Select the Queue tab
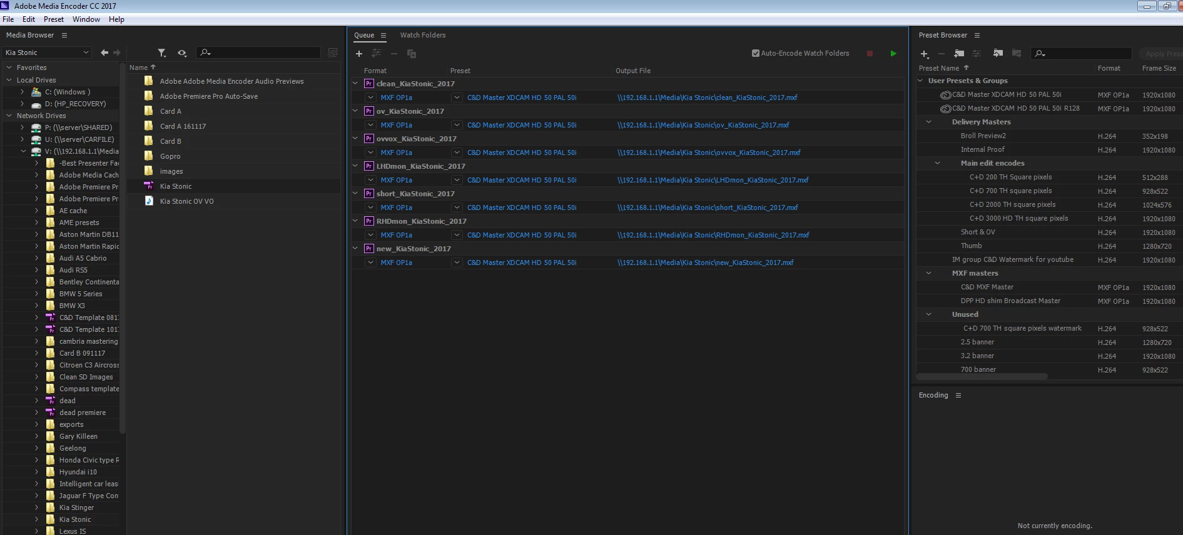 tap(364, 35)
